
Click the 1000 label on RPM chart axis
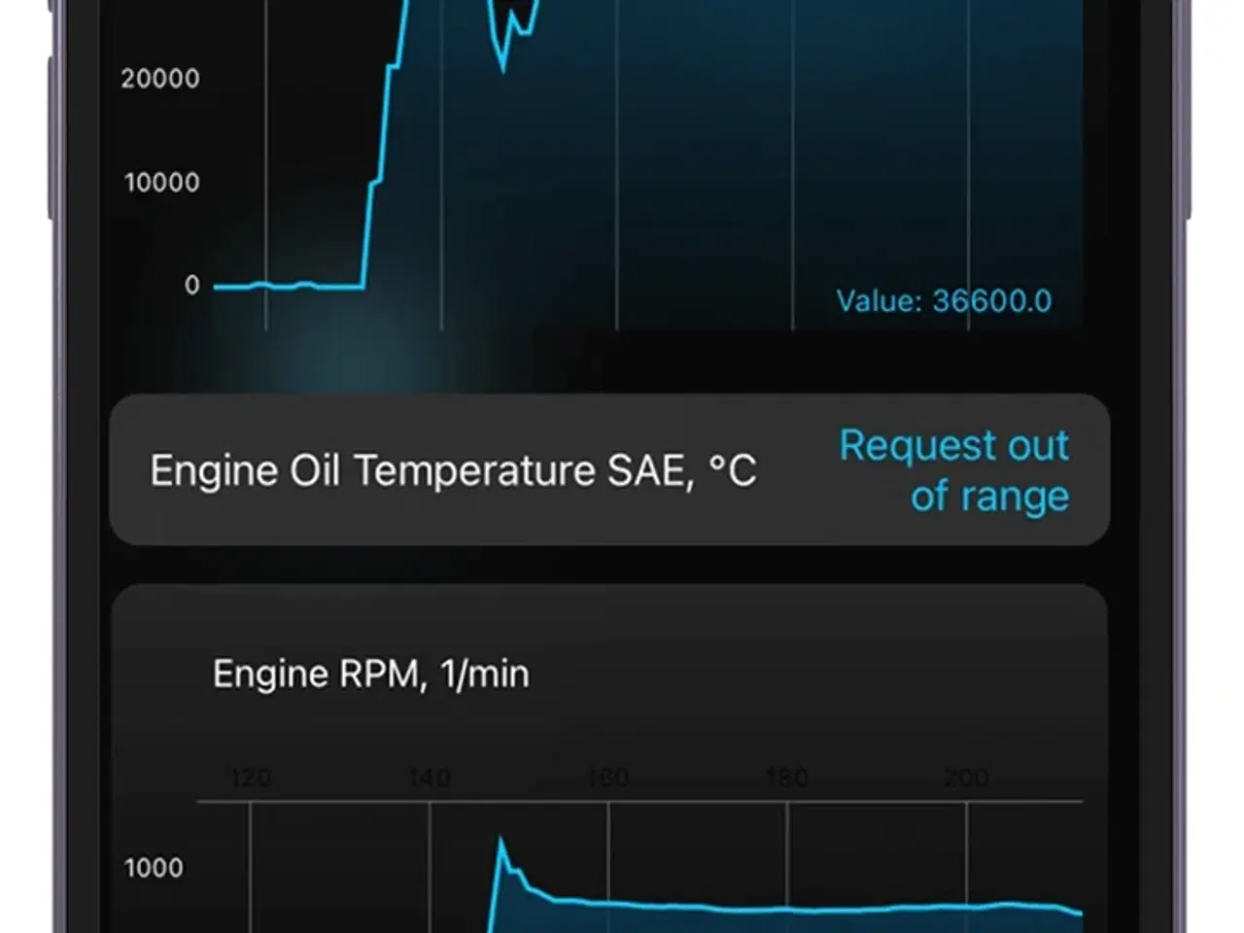point(154,867)
